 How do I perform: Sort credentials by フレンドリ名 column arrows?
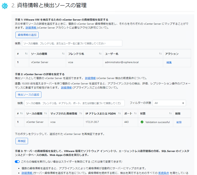(x=100, y=54)
